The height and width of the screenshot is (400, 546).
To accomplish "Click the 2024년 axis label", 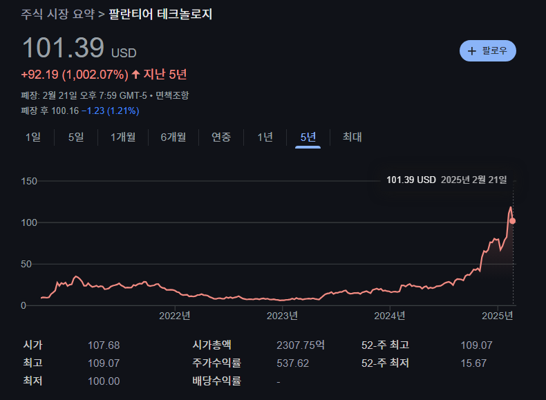I will 390,316.
